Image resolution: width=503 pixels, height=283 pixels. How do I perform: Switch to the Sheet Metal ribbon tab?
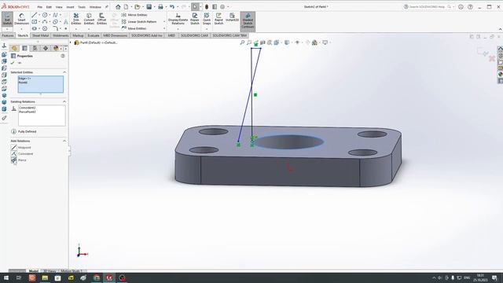point(40,35)
